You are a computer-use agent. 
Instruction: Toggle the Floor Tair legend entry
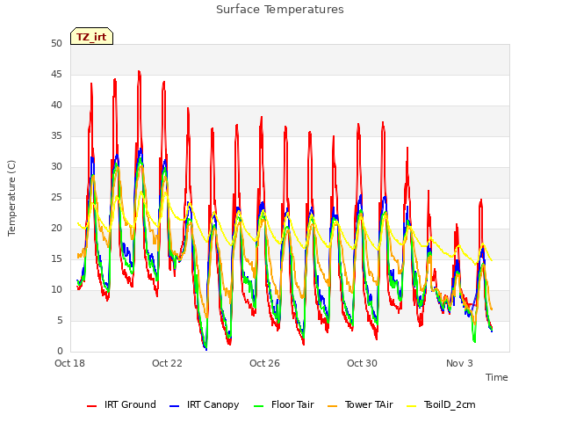(284, 404)
